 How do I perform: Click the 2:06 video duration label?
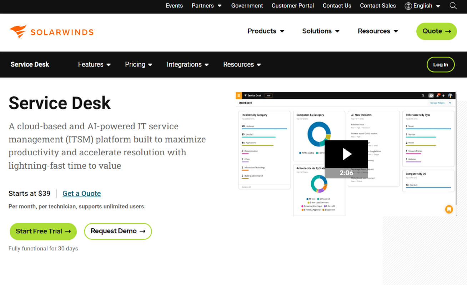(346, 173)
